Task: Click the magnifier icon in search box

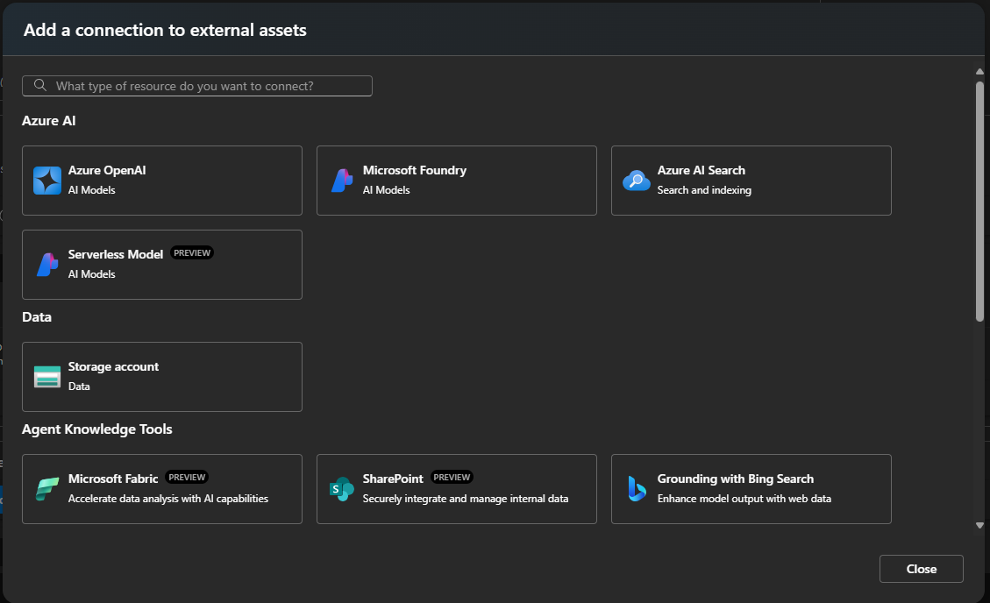Action: (x=39, y=86)
